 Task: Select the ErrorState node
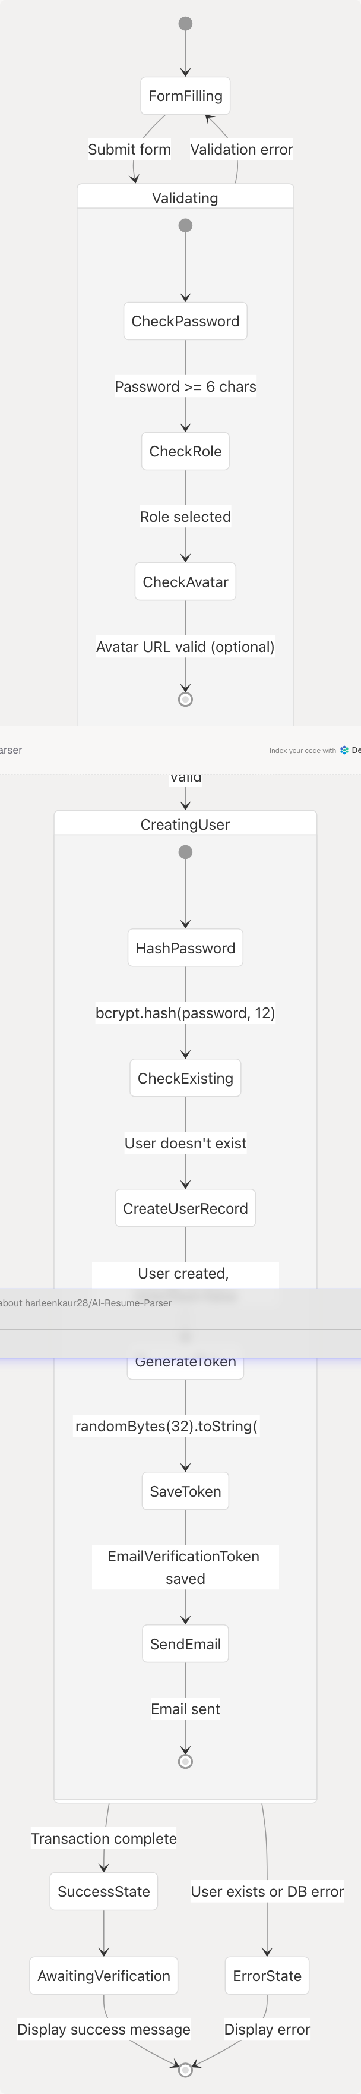(x=267, y=1975)
